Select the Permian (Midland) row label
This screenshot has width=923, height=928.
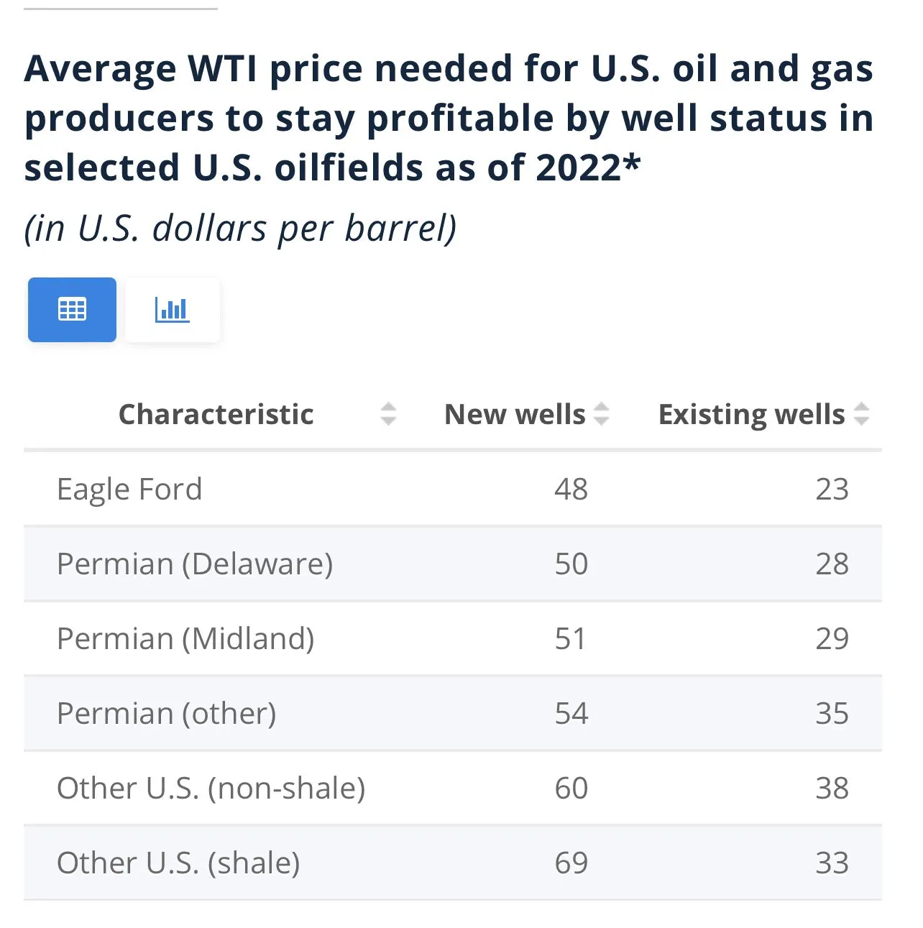(x=185, y=638)
